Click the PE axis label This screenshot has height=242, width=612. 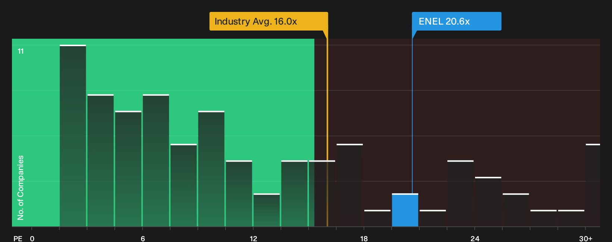[18, 239]
